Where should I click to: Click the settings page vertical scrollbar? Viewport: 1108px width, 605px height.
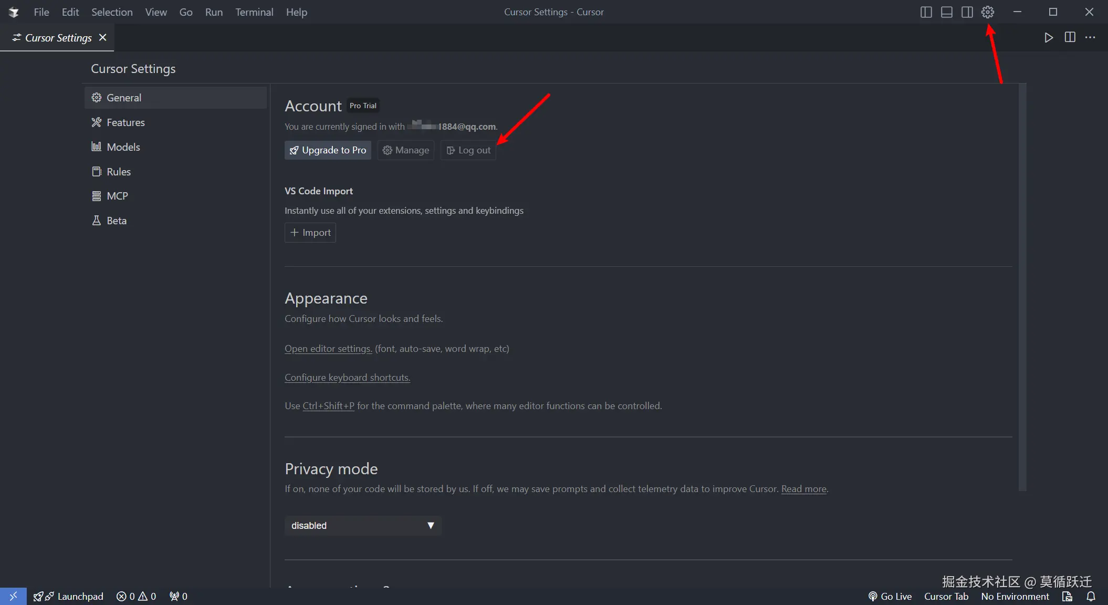1022,286
